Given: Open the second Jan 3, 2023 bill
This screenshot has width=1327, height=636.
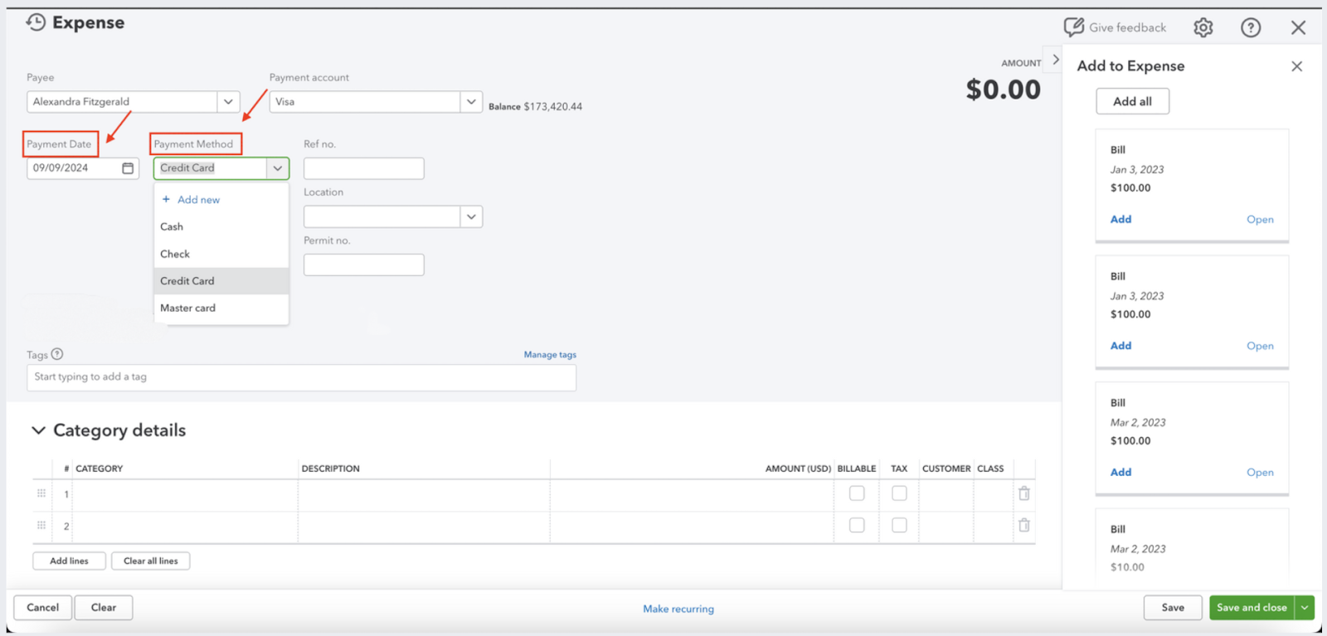Looking at the screenshot, I should tap(1260, 346).
